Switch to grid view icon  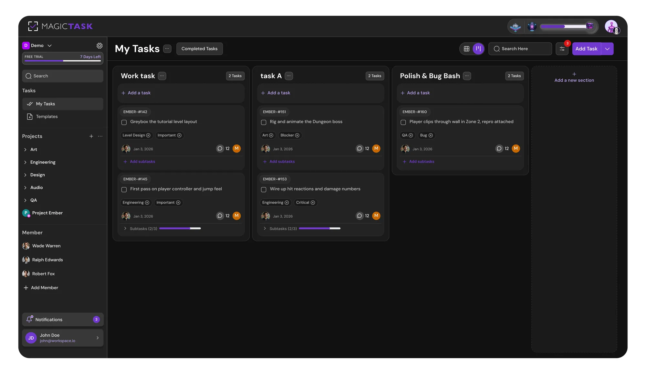click(466, 49)
